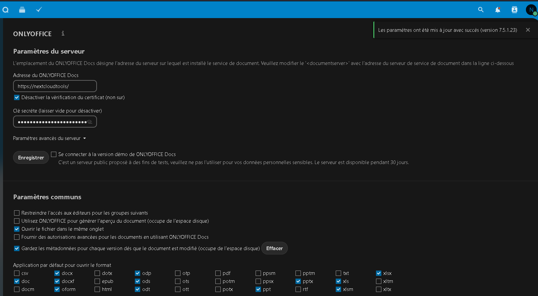
Task: Check the potx format checkbox
Action: [218, 289]
